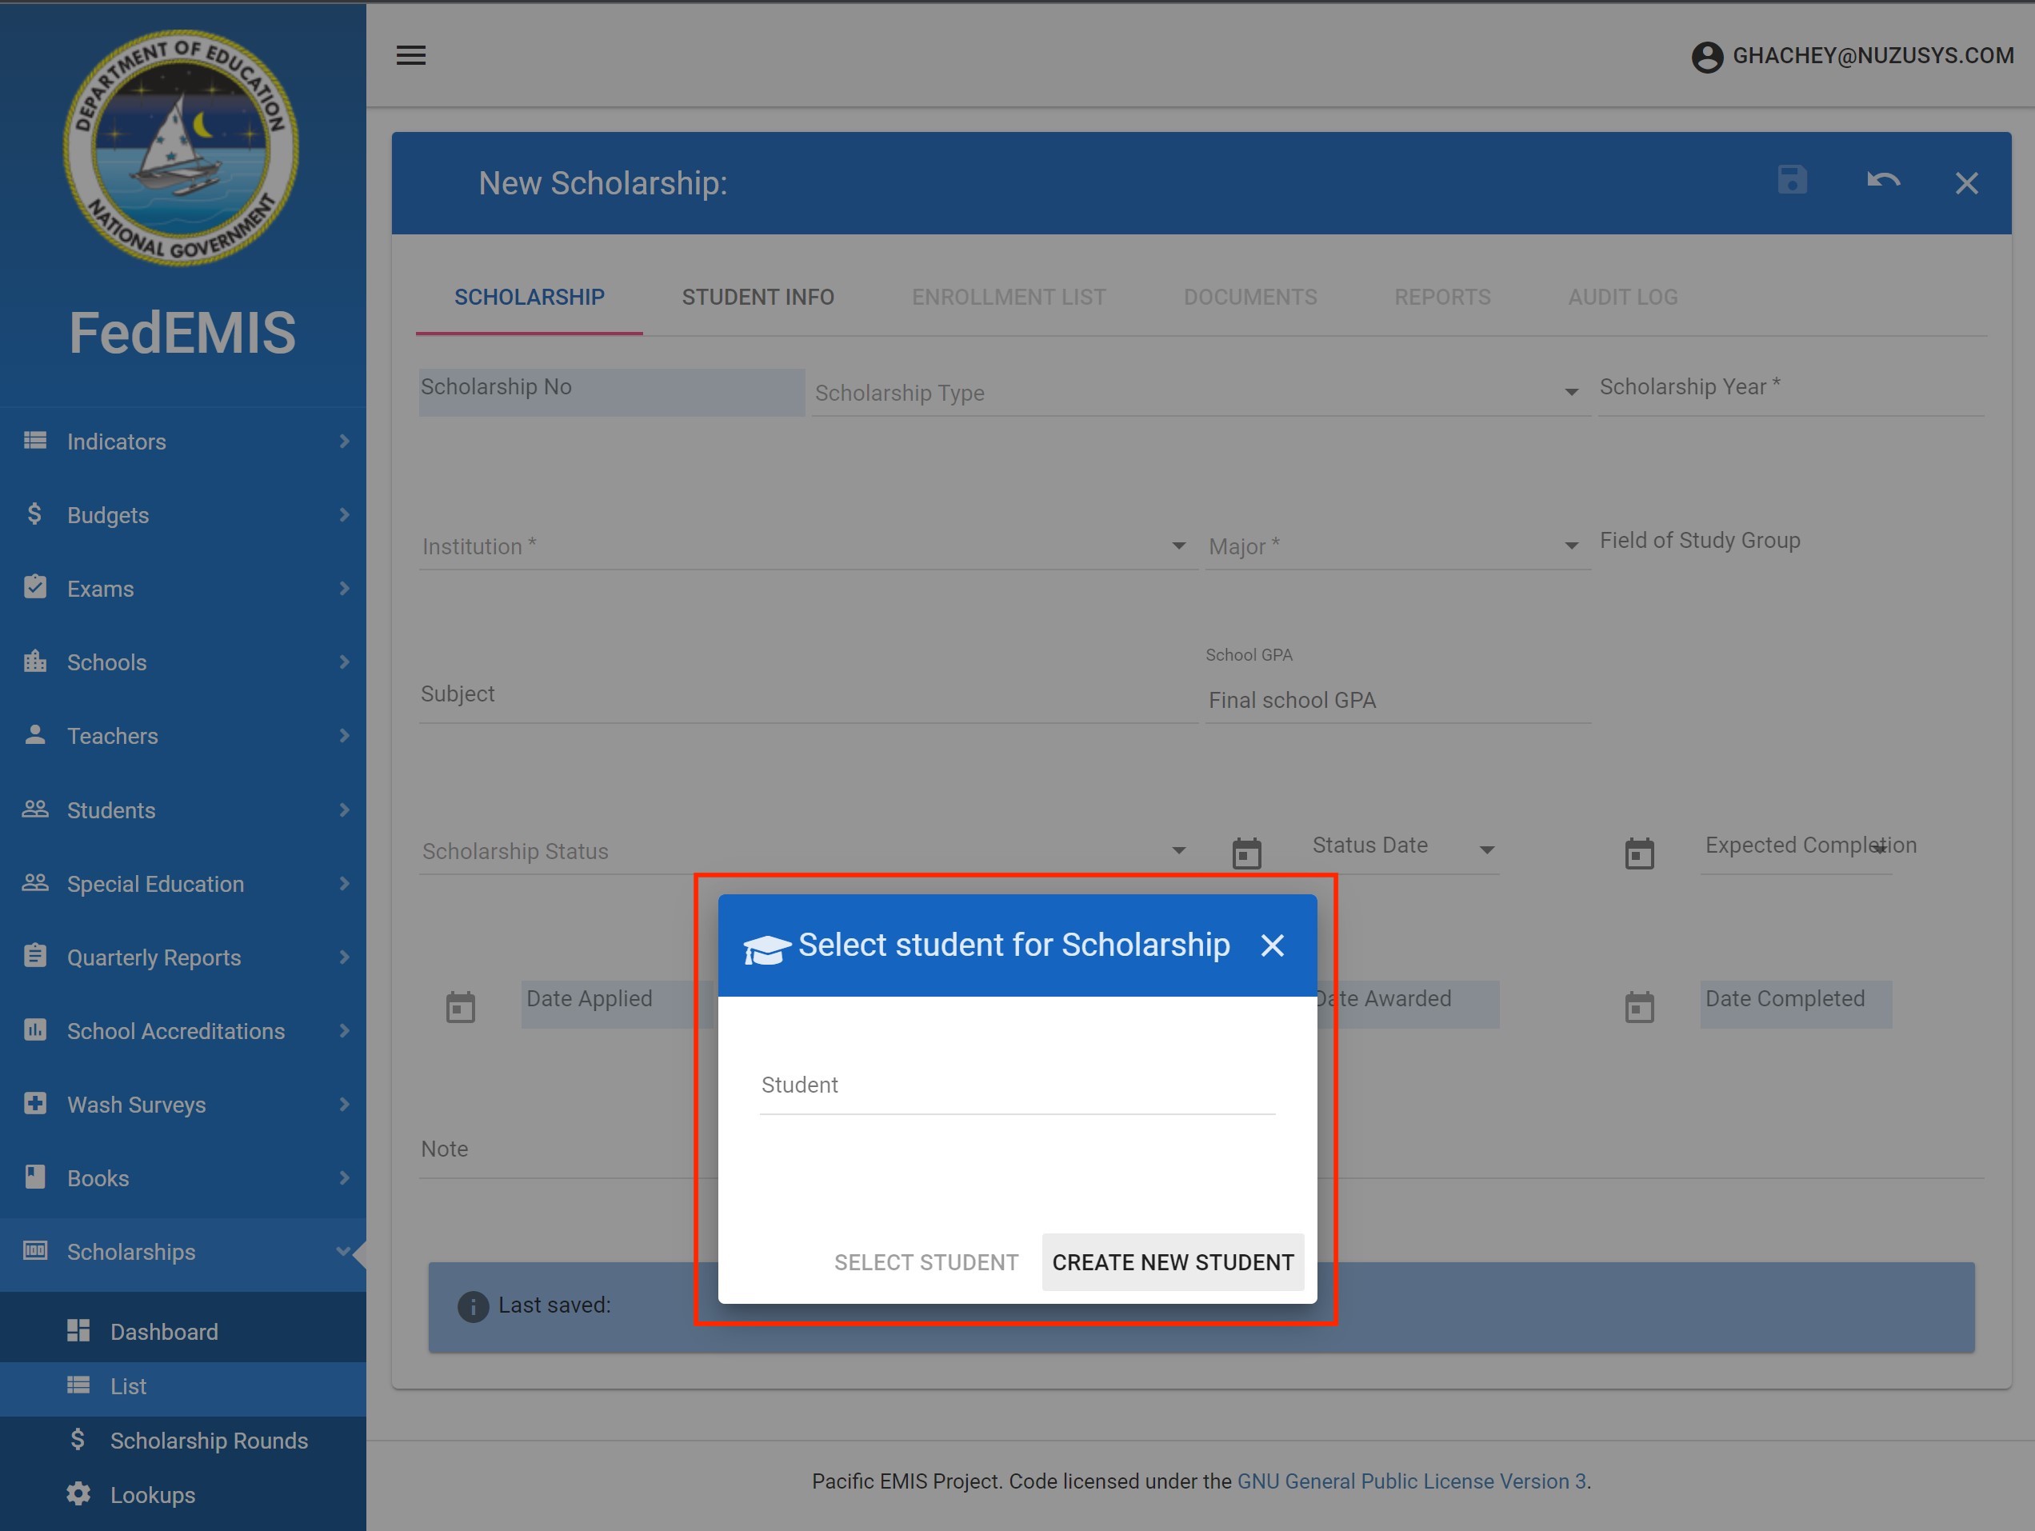
Task: Open Scholarship Rounds in sidebar
Action: (208, 1440)
